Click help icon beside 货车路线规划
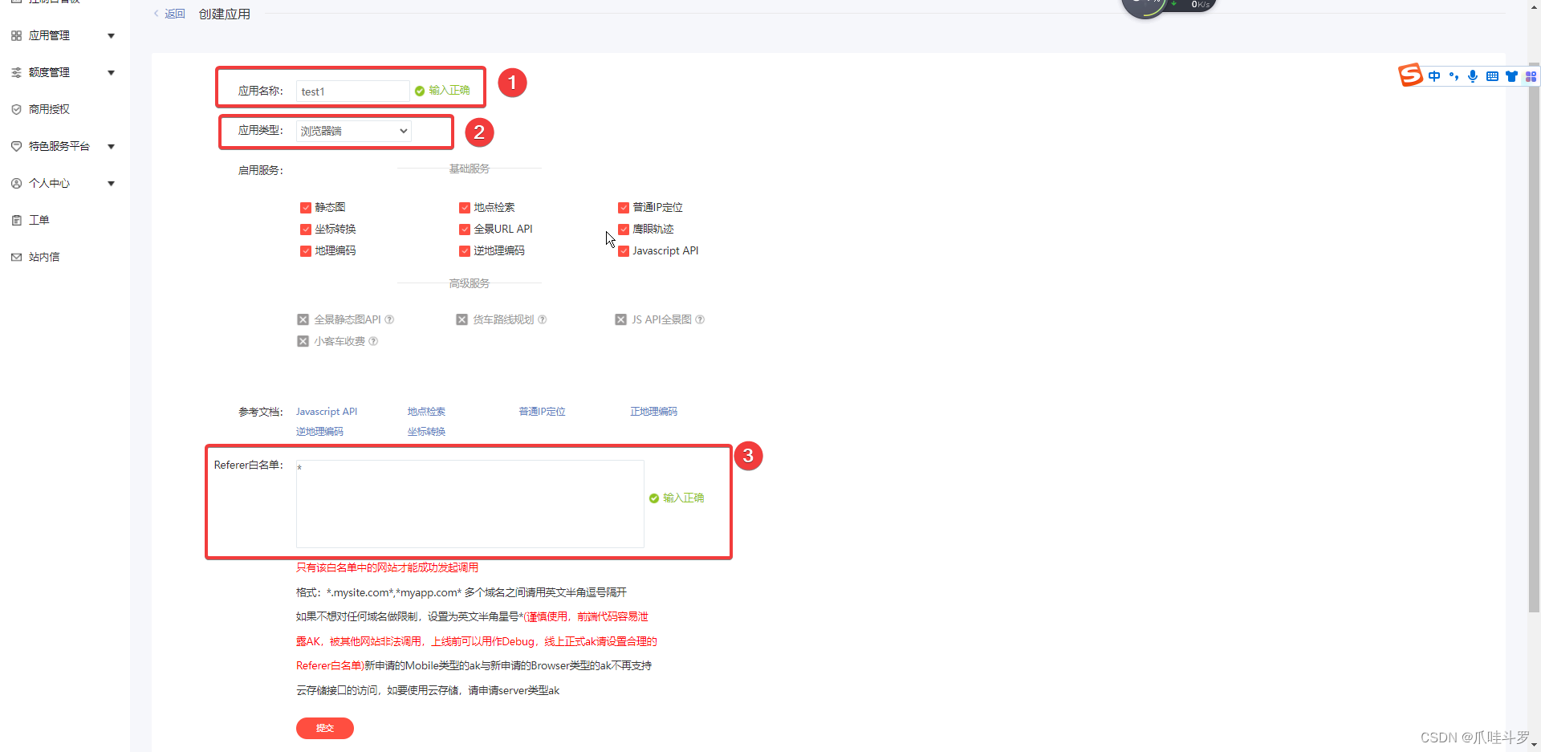1541x752 pixels. pos(543,319)
